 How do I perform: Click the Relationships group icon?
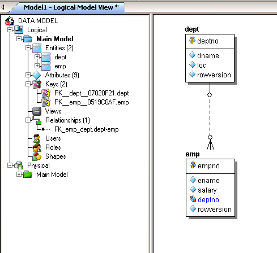[x=37, y=120]
